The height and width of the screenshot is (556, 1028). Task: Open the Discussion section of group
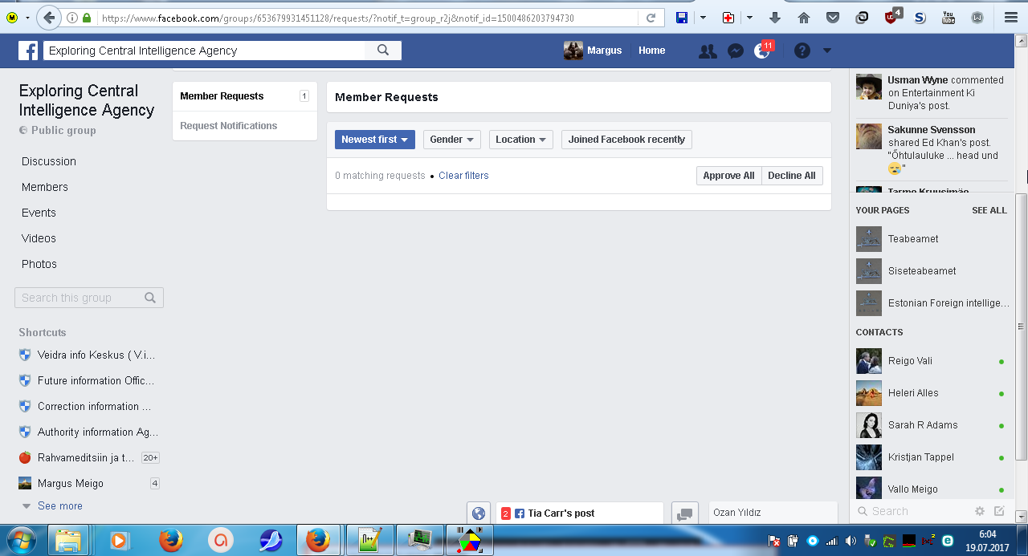point(49,161)
